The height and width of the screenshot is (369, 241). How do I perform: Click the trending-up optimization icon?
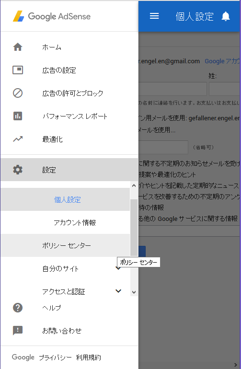click(18, 139)
